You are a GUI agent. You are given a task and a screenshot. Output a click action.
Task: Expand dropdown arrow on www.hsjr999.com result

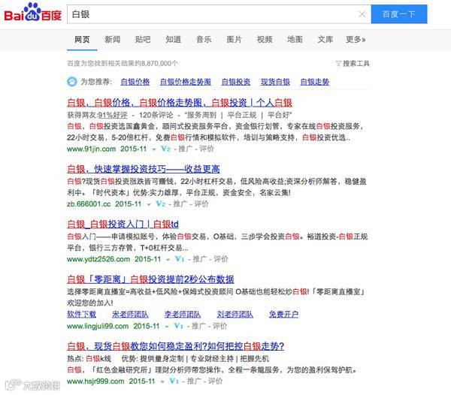(x=162, y=381)
